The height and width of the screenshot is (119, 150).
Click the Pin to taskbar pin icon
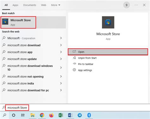click(74, 64)
